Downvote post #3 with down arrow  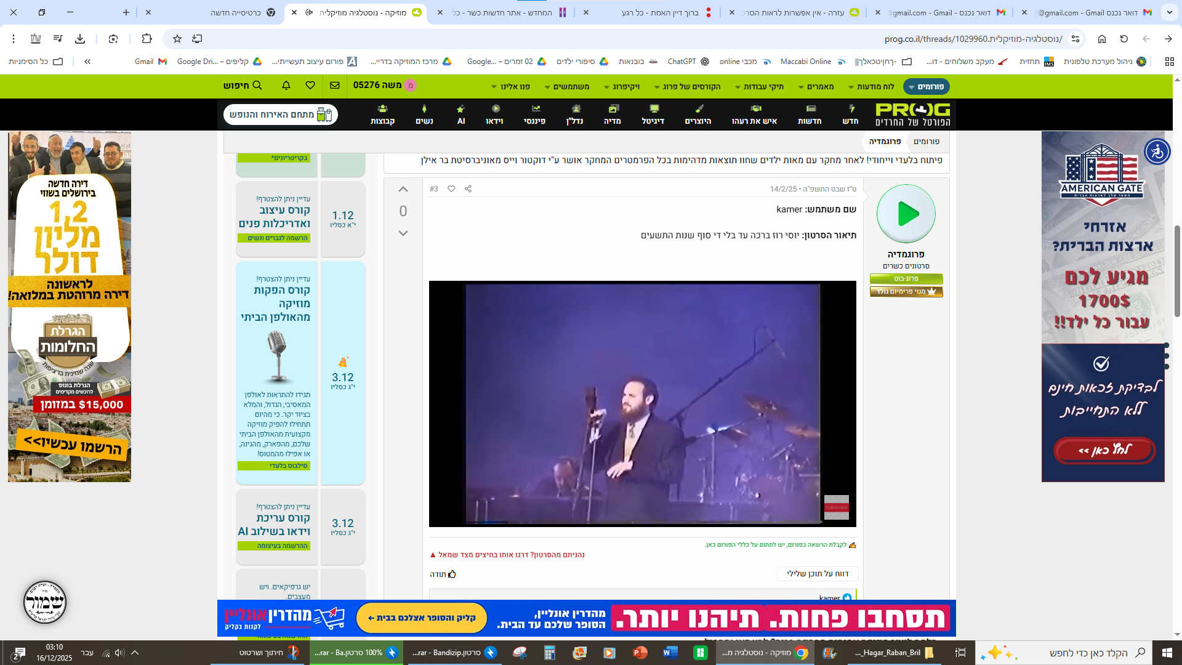[x=403, y=233]
